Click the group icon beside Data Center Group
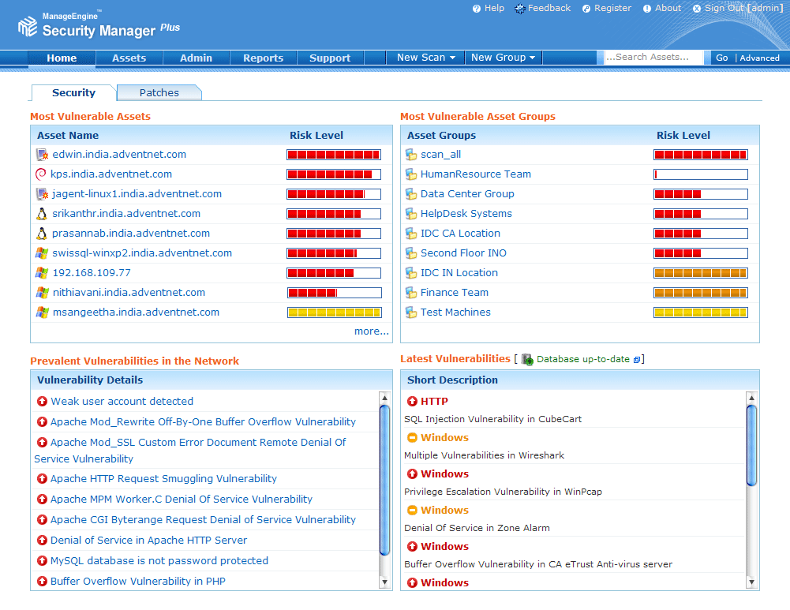The image size is (790, 610). tap(411, 194)
